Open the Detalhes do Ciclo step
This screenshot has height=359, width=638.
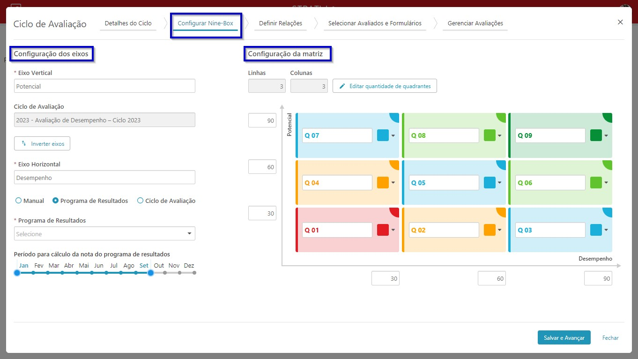pyautogui.click(x=128, y=23)
